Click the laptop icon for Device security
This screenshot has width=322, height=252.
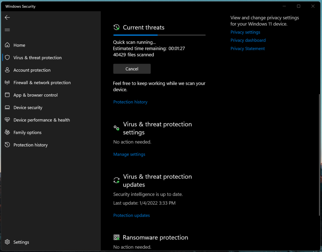[8, 107]
